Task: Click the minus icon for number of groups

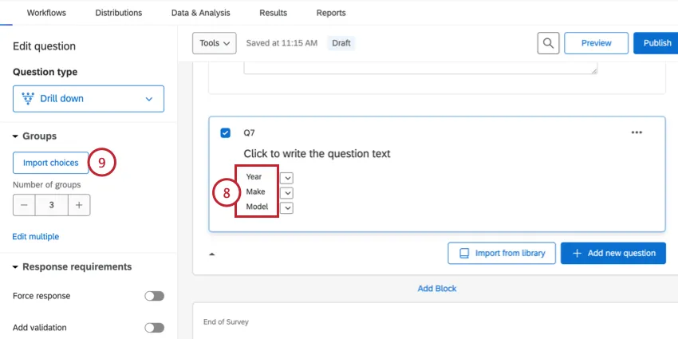Action: [25, 205]
